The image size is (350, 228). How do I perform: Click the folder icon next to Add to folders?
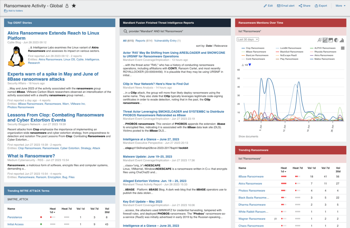6,11
